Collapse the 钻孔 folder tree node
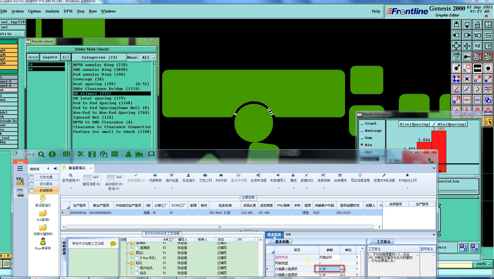Viewport: 494px width, 279px height. (x=127, y=263)
